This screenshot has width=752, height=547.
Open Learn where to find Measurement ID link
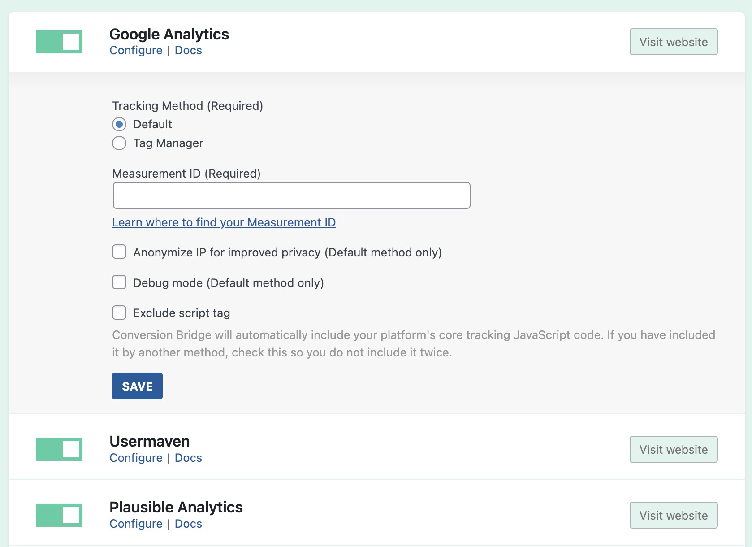224,222
